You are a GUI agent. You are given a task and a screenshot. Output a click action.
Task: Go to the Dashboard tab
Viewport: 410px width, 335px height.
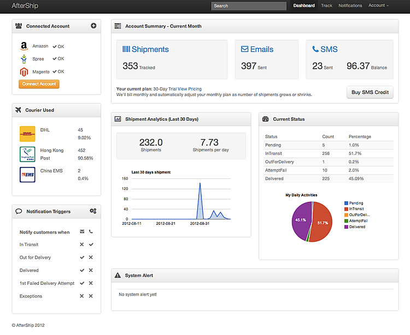coord(304,5)
